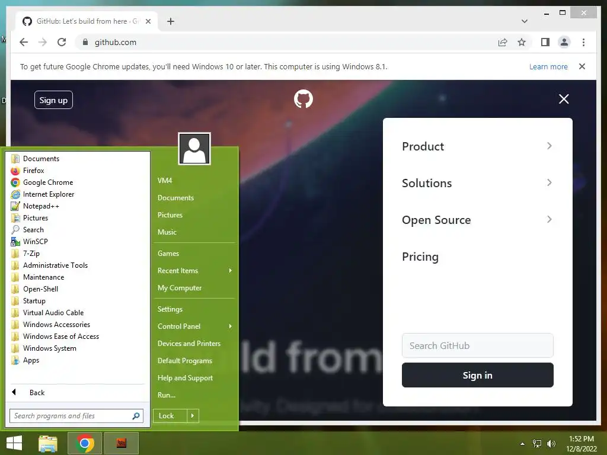Screen dimensions: 607x455
Task: Click the GitHub octocat logo
Action: (x=303, y=99)
